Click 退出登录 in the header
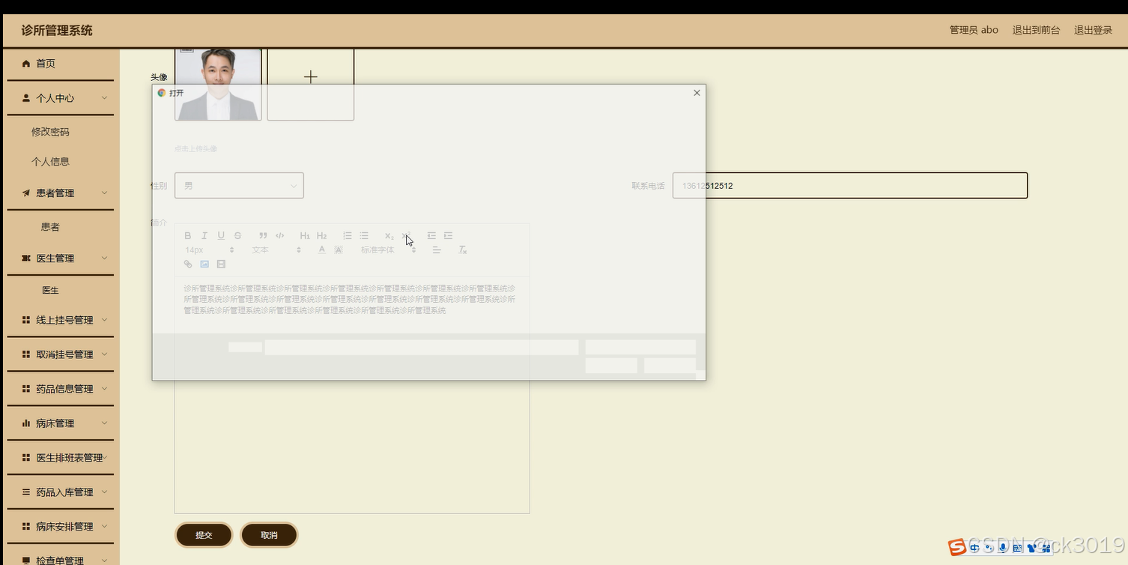 1094,30
